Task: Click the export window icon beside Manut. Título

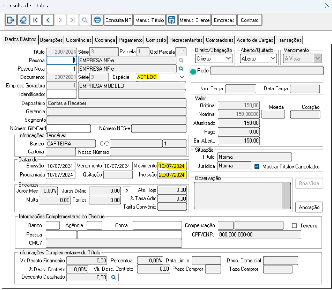Action: [172, 20]
